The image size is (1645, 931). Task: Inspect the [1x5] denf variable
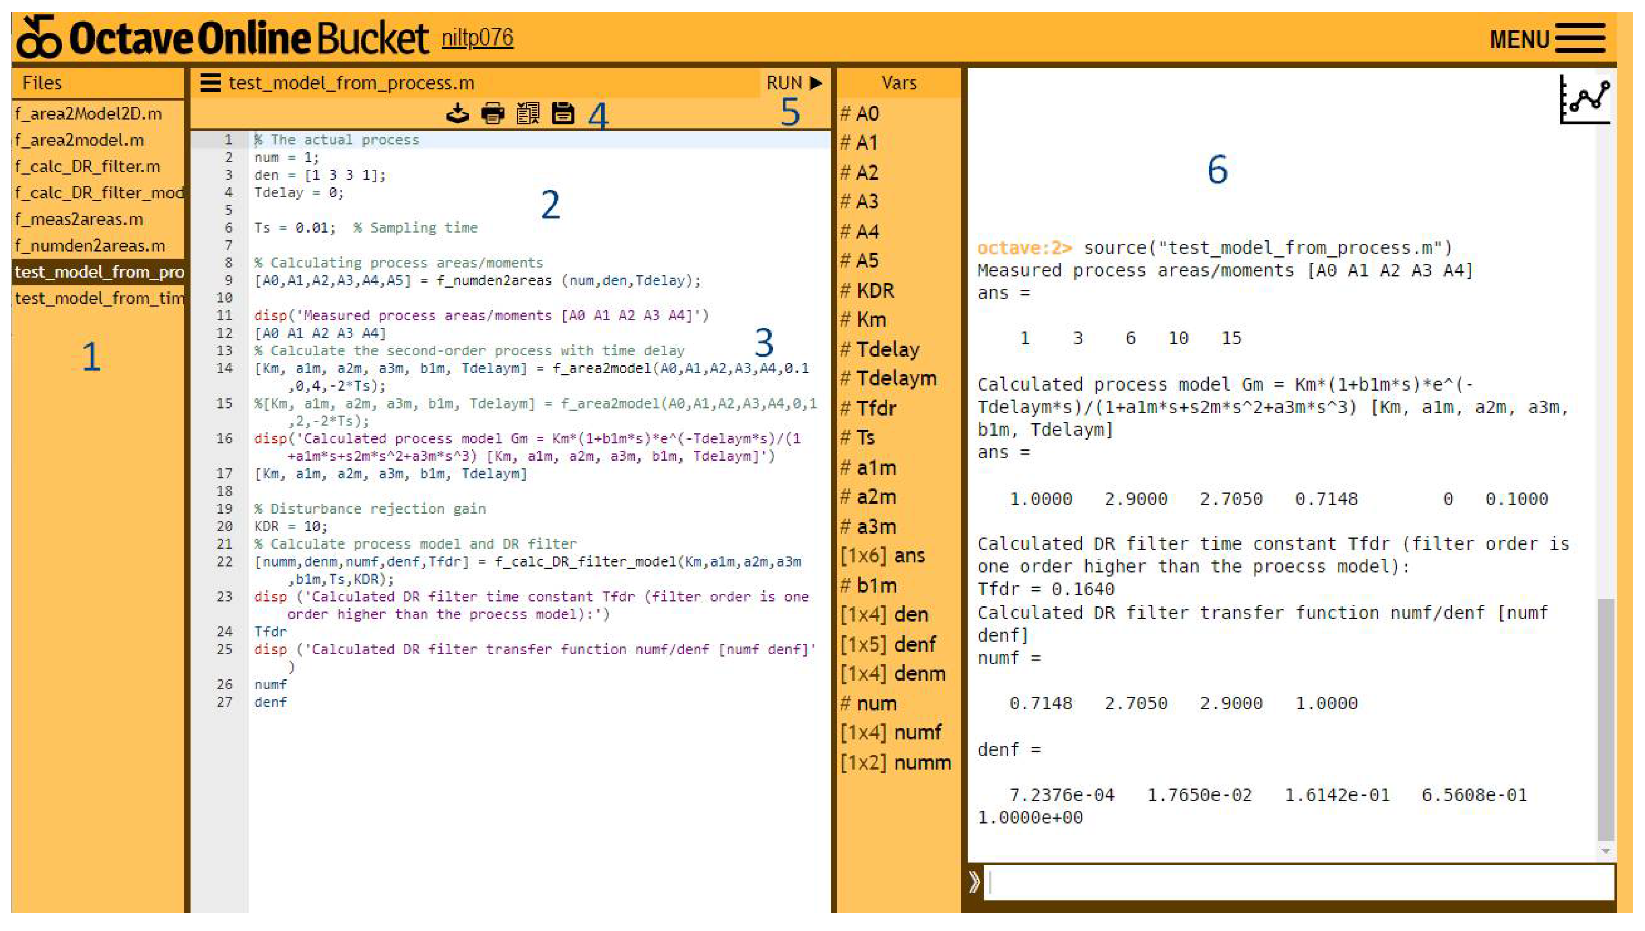pos(888,644)
